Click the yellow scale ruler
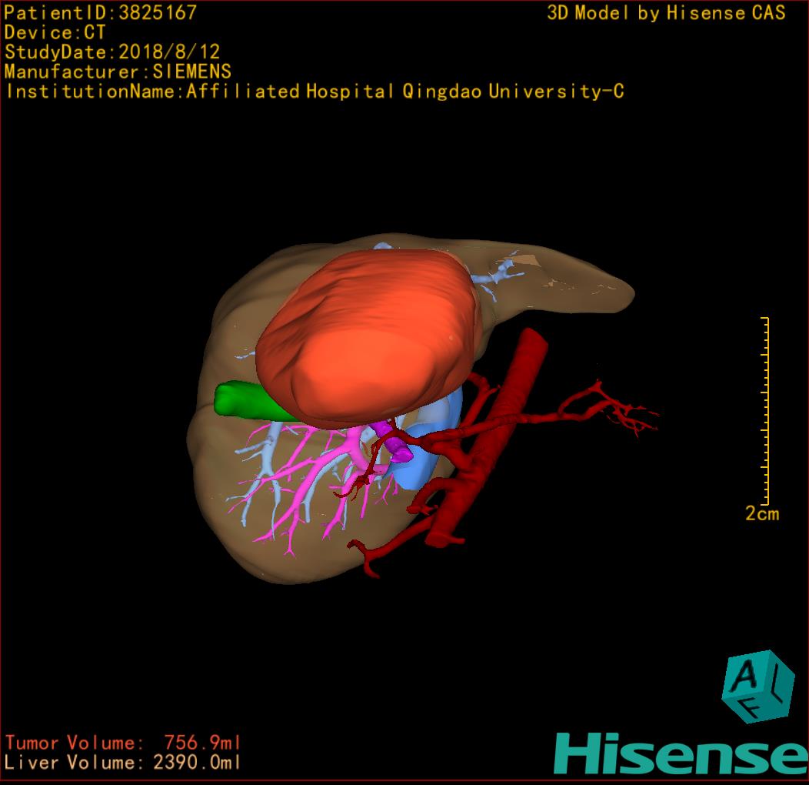 pyautogui.click(x=766, y=408)
